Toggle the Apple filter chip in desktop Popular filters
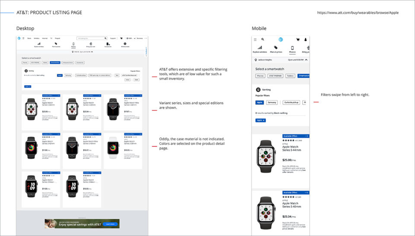This screenshot has height=236, width=415. pos(60,75)
